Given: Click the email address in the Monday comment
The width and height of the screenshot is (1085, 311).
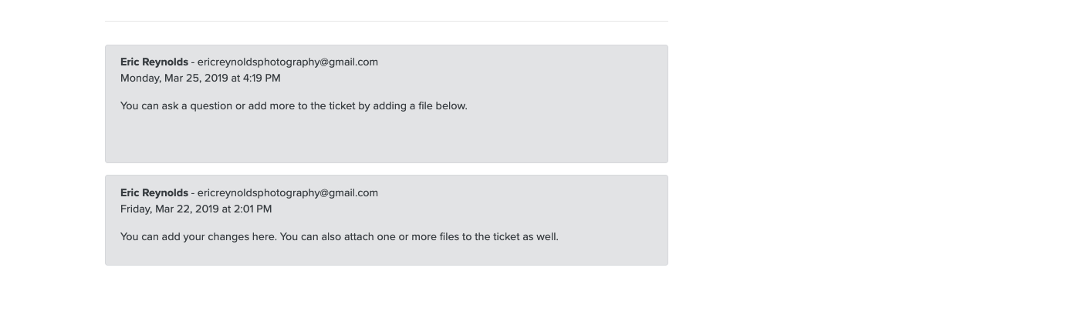Looking at the screenshot, I should pos(287,62).
